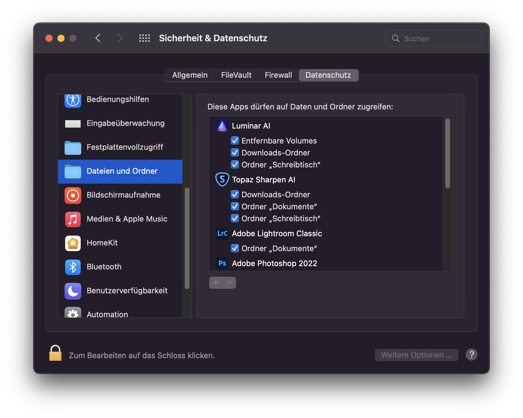
Task: Click the Medien & Apple Music icon
Action: point(73,219)
